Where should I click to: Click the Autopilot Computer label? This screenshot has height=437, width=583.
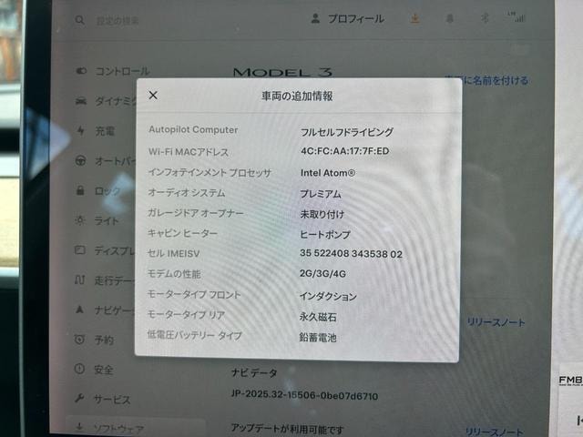click(193, 129)
